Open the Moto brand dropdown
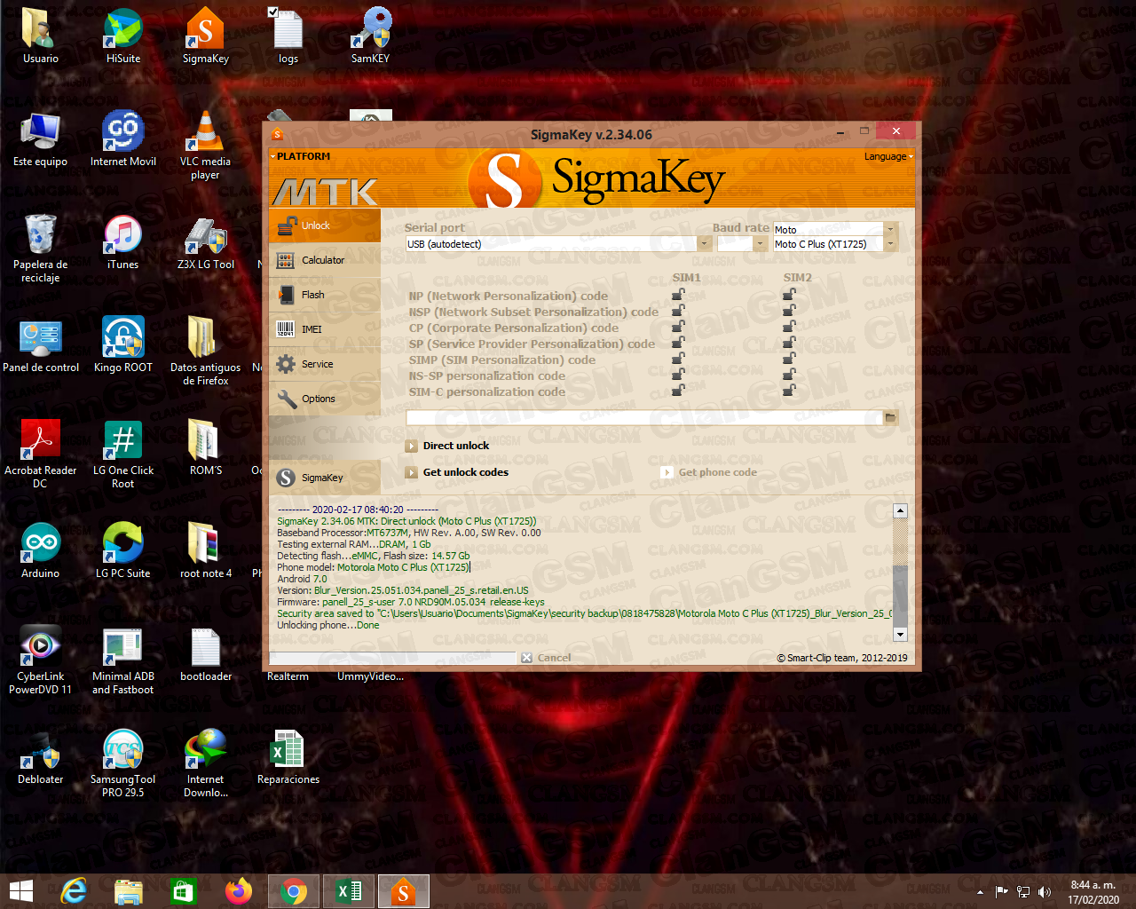The image size is (1136, 909). (x=891, y=229)
